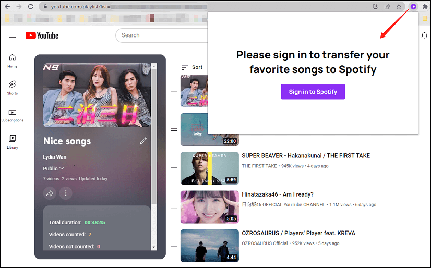
Task: Open Lydia Wan channel link
Action: pyautogui.click(x=54, y=157)
